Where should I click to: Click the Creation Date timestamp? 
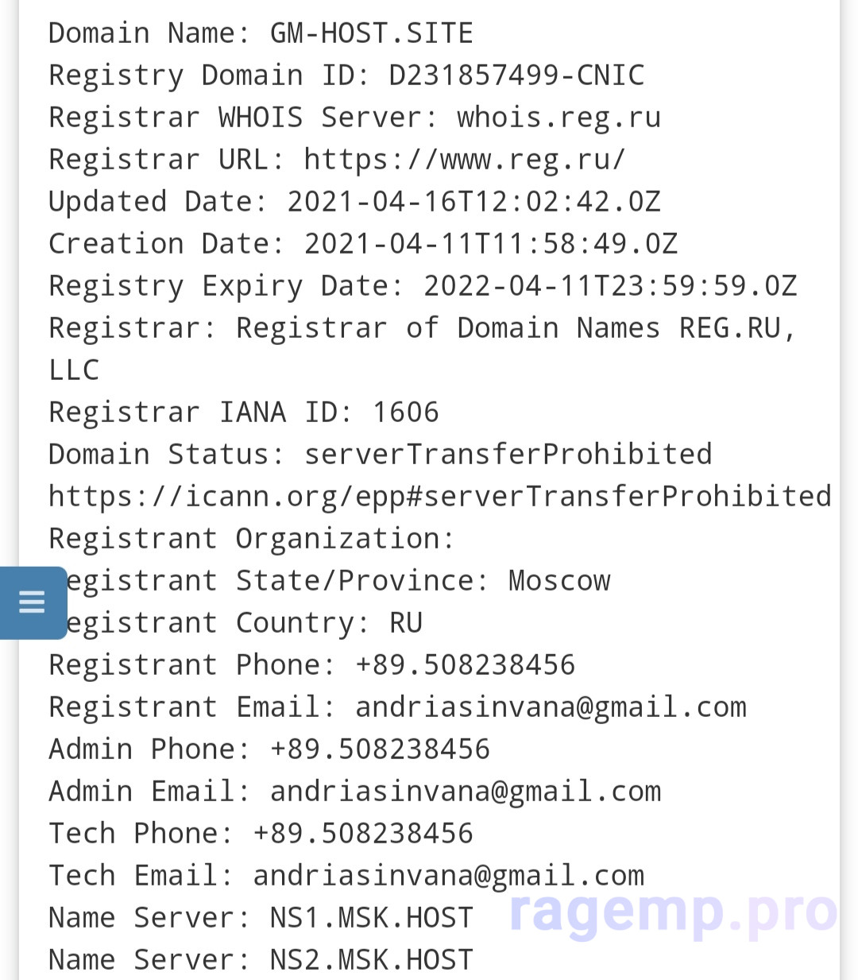tap(491, 244)
